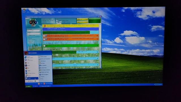Click the Turn Off Computer icon
Image resolution: width=181 pixels, height=102 pixels.
pyautogui.click(x=44, y=84)
